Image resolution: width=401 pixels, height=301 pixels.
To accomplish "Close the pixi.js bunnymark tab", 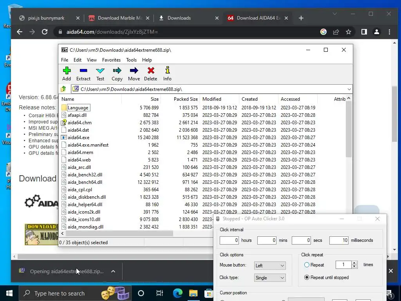I will [x=78, y=18].
